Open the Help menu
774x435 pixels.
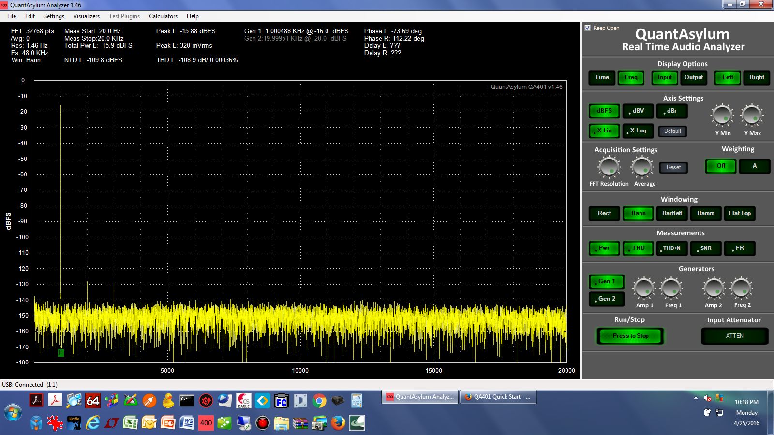pyautogui.click(x=193, y=16)
